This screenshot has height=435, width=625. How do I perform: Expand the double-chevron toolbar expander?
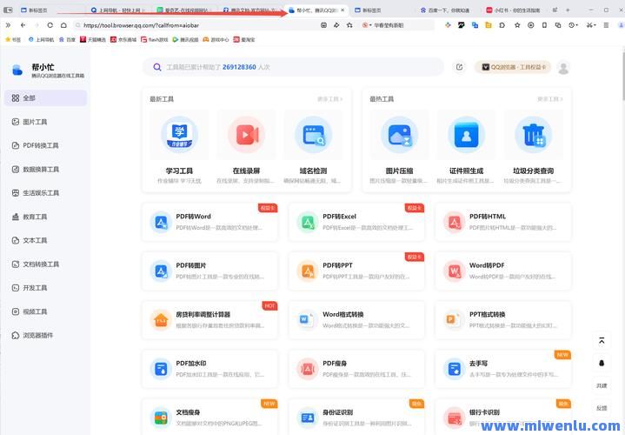8,25
